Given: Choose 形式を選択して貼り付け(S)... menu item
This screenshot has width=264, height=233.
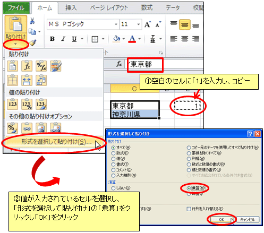Looking at the screenshot, I should point(54,142).
